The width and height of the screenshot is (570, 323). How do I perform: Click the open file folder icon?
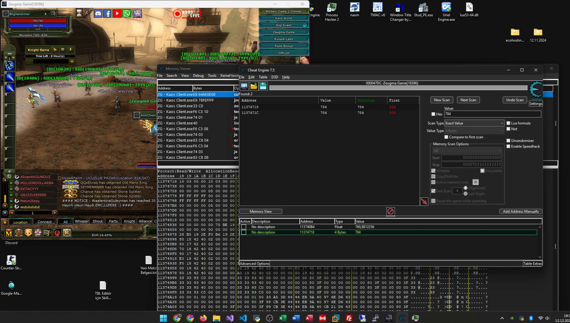coord(254,86)
